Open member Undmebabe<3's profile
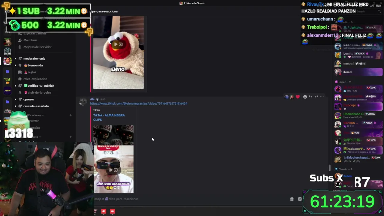384x216 pixels. [358, 115]
